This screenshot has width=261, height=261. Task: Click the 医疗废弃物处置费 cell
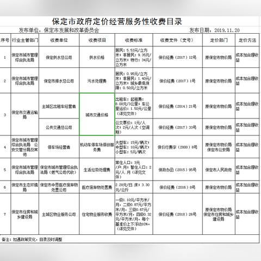coord(97,187)
